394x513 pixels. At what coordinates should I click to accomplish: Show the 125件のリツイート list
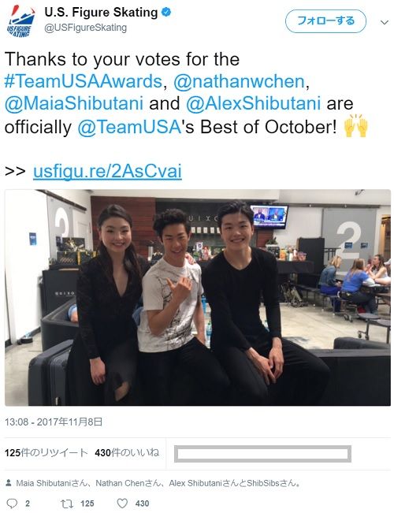pos(46,453)
